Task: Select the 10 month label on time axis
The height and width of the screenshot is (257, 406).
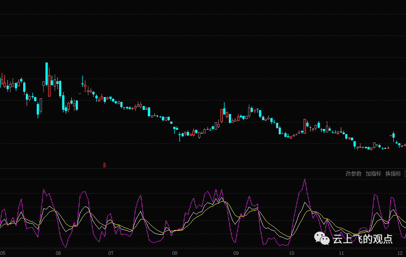Action: tap(292, 253)
